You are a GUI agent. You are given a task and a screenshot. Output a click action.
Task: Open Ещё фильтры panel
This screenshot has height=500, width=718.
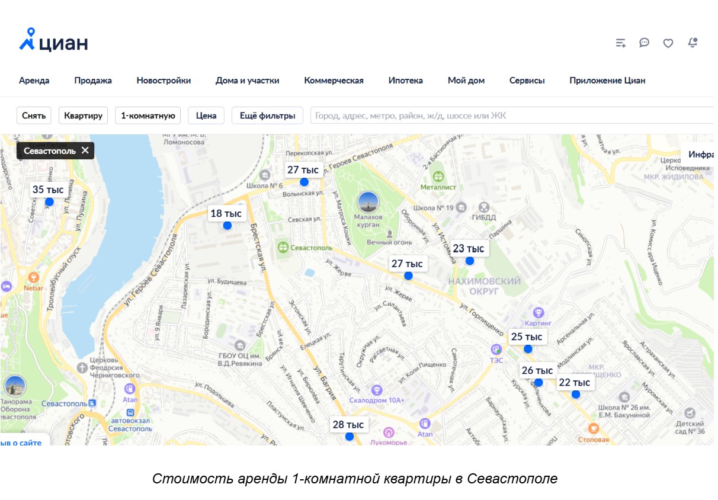click(x=267, y=116)
